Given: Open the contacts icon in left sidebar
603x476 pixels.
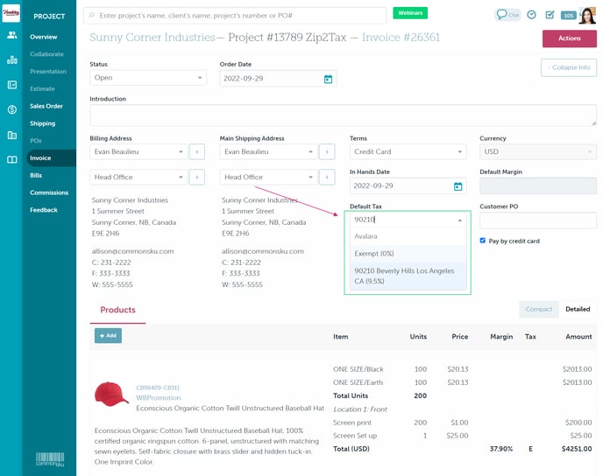Looking at the screenshot, I should pyautogui.click(x=11, y=35).
